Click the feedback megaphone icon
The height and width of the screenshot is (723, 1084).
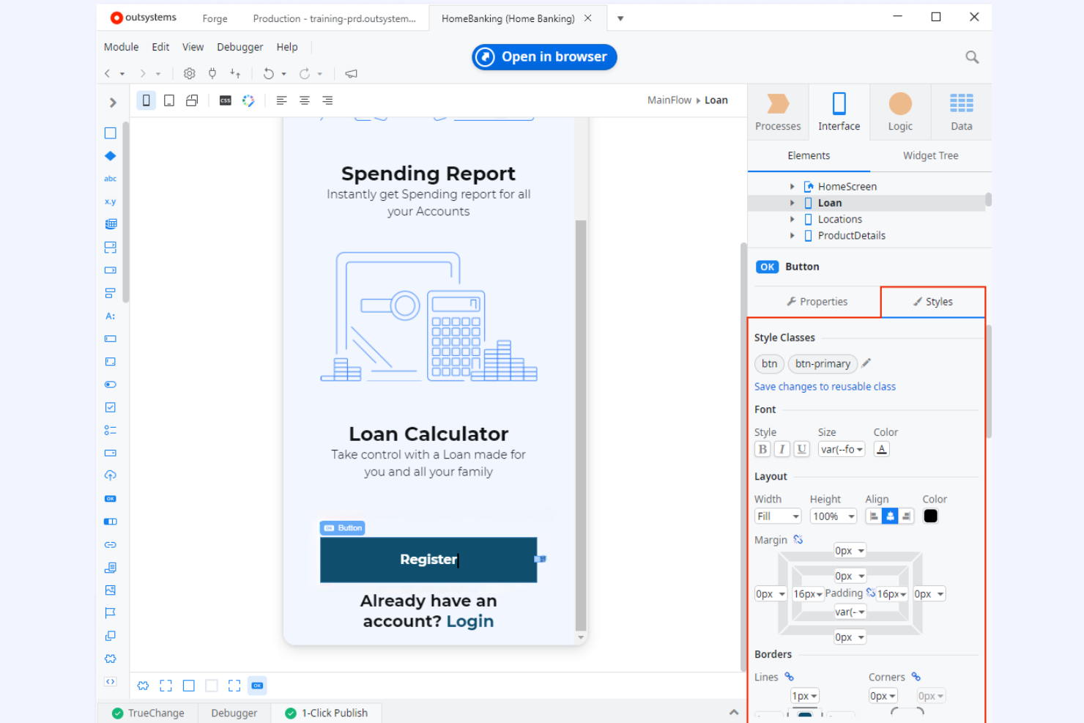pyautogui.click(x=351, y=73)
